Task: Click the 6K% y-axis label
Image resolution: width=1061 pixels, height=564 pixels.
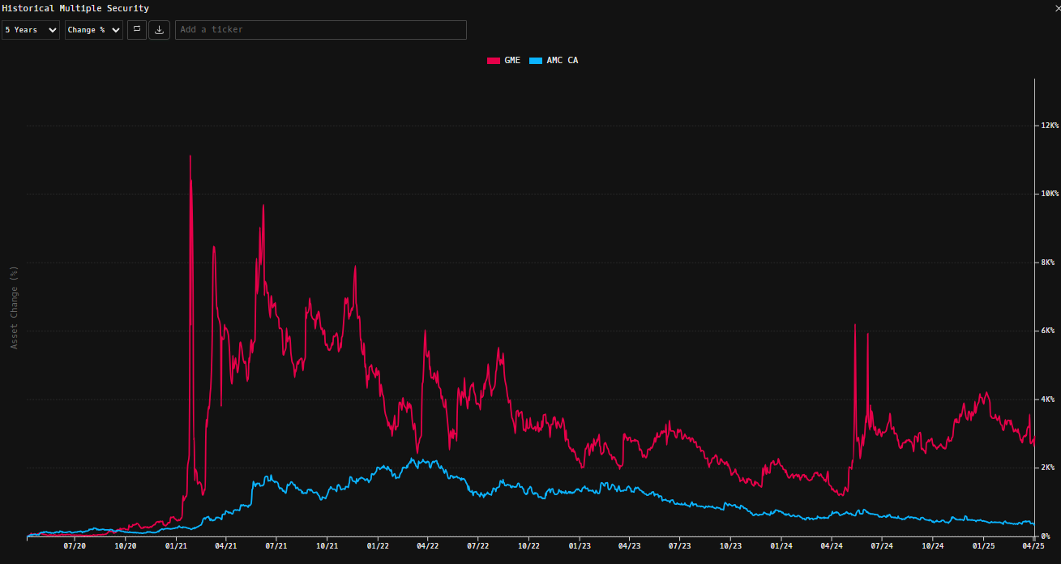Action: point(1048,331)
